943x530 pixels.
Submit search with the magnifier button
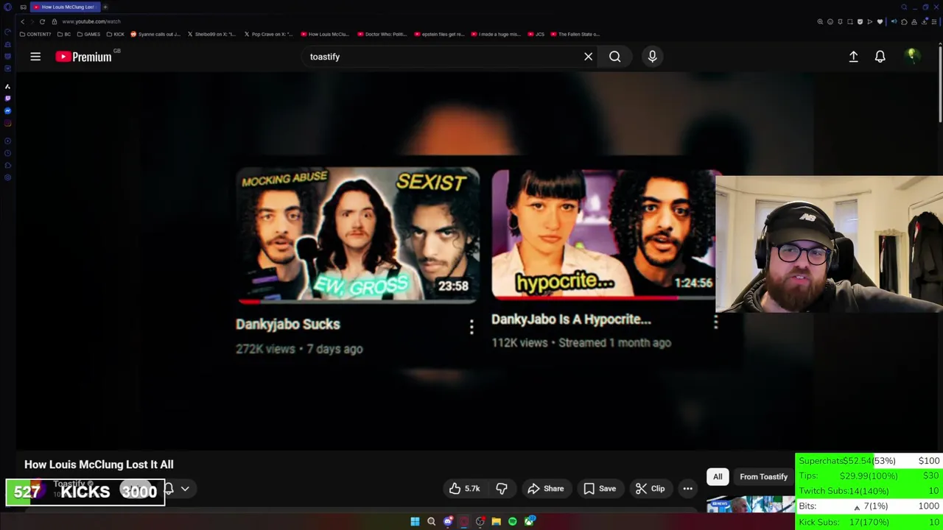pos(614,57)
